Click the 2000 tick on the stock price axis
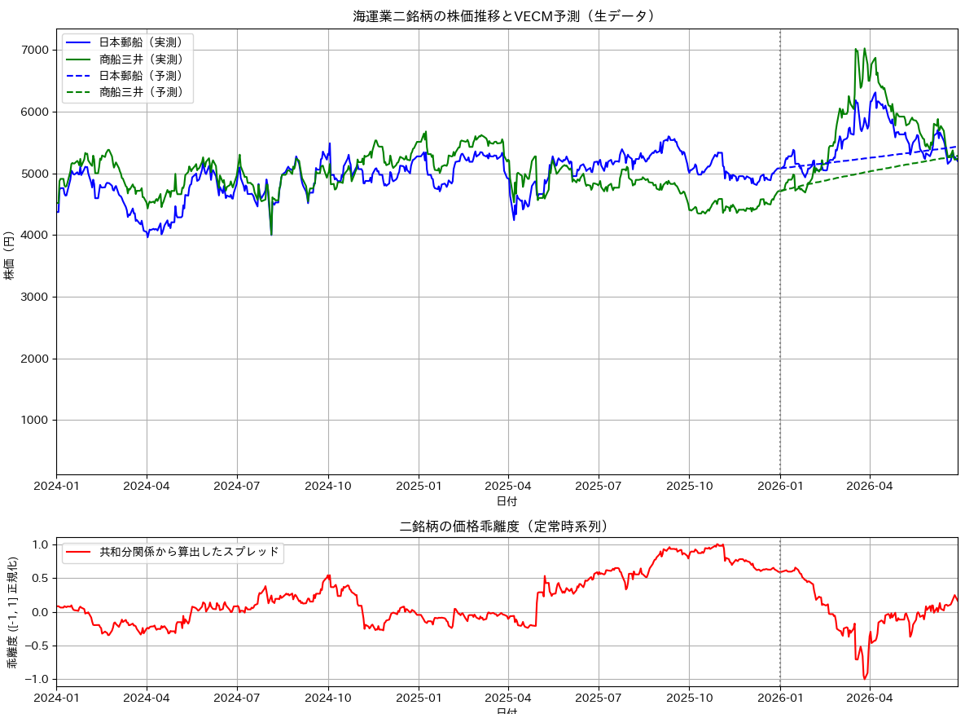Image resolution: width=965 pixels, height=714 pixels. point(34,359)
